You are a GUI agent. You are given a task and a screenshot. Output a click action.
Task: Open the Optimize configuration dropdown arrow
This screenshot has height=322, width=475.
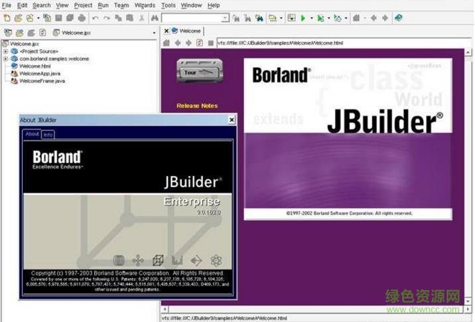point(346,18)
